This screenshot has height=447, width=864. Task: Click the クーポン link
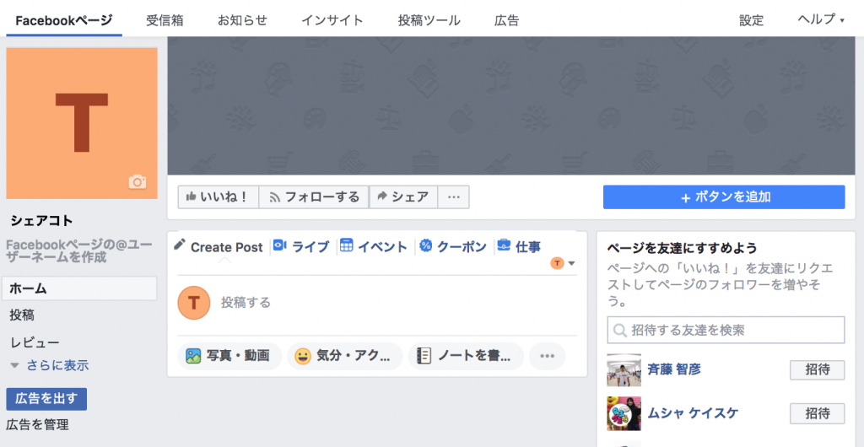462,246
